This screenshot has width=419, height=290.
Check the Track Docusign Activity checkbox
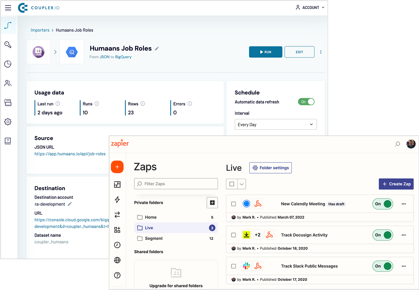(x=234, y=235)
